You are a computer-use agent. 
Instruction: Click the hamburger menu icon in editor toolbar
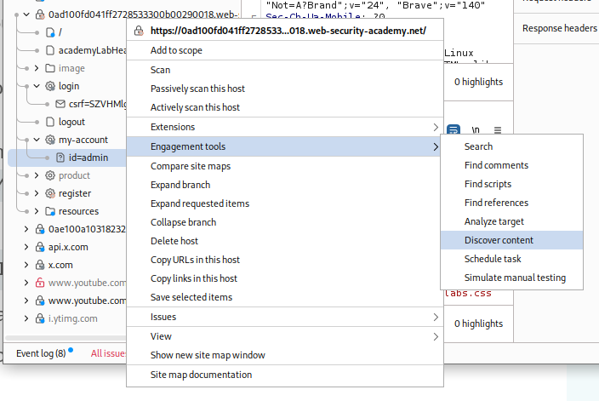point(498,130)
